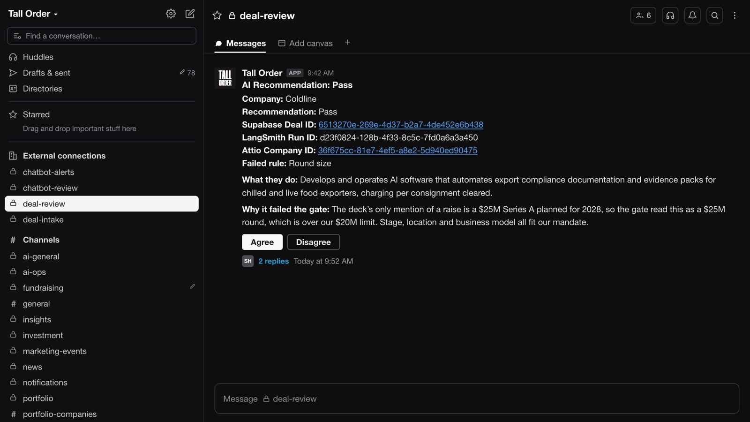Select the Add canvas tab
This screenshot has height=422, width=750.
point(306,43)
